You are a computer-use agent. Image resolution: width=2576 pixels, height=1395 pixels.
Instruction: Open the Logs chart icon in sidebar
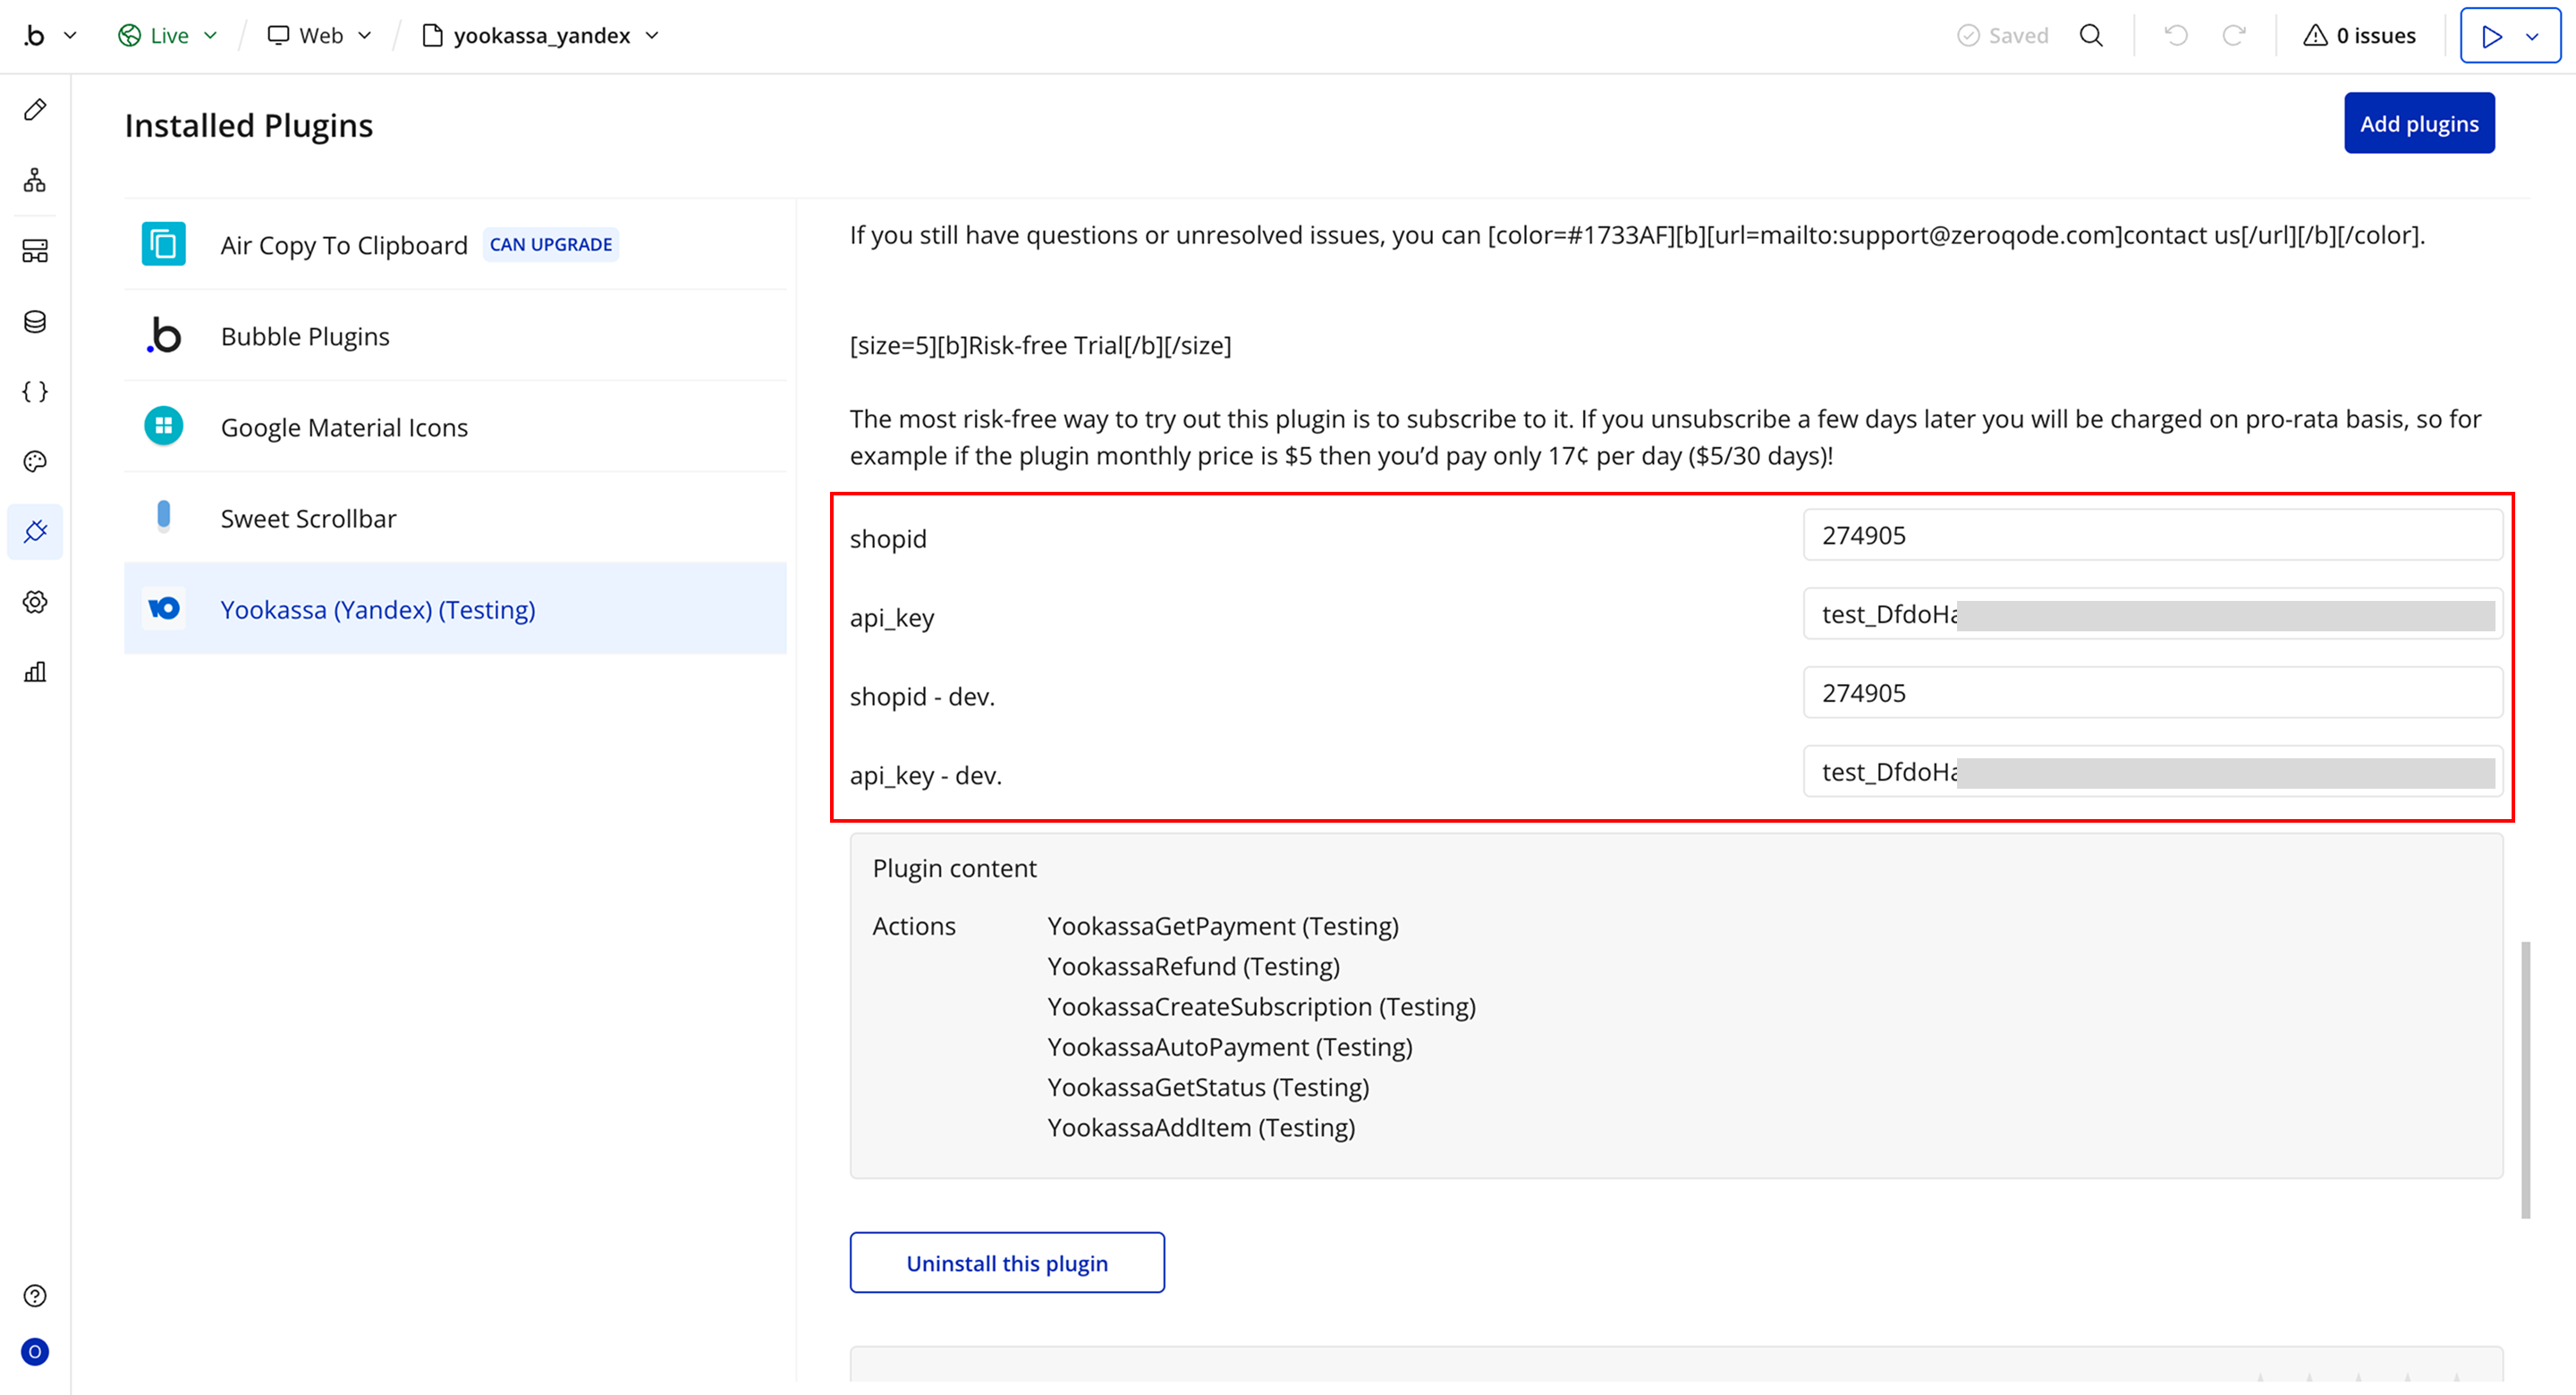pyautogui.click(x=35, y=672)
